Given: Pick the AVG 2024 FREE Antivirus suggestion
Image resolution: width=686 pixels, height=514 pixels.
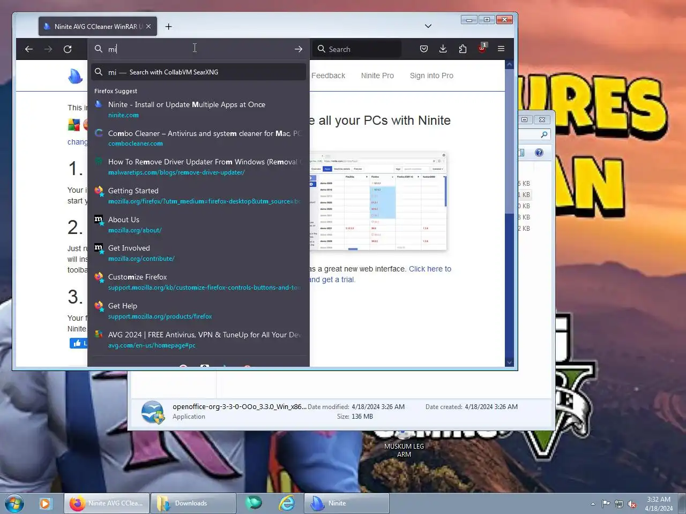Looking at the screenshot, I should pos(198,339).
